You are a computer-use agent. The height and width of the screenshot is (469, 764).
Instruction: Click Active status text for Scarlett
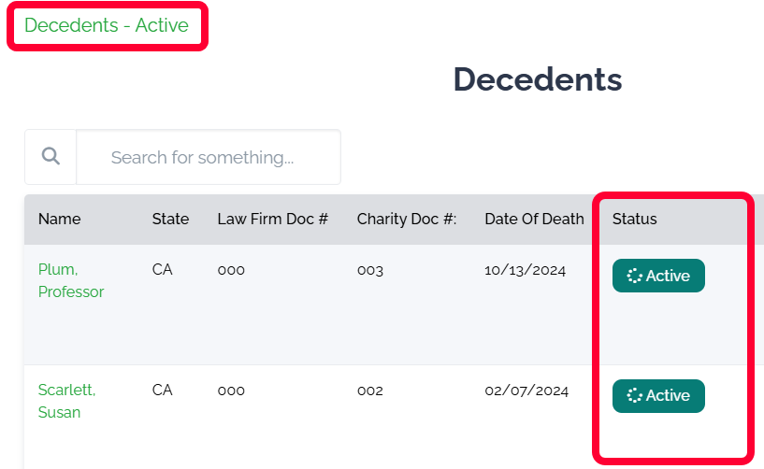[668, 395]
